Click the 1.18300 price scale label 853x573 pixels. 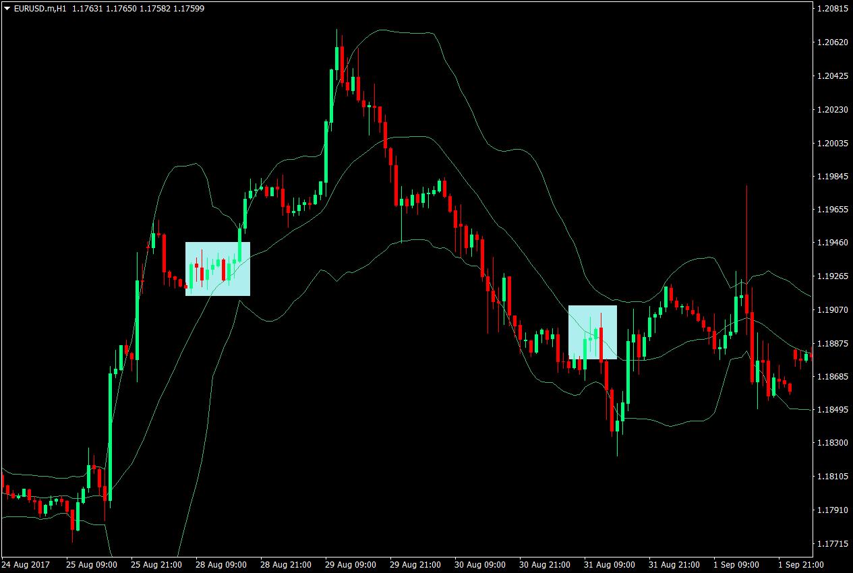tap(831, 443)
